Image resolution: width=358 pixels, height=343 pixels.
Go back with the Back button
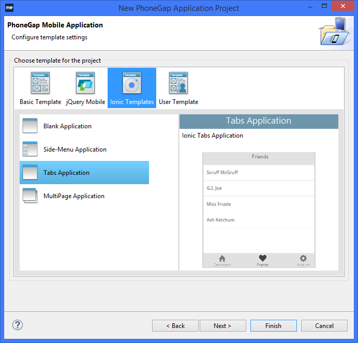(175, 326)
